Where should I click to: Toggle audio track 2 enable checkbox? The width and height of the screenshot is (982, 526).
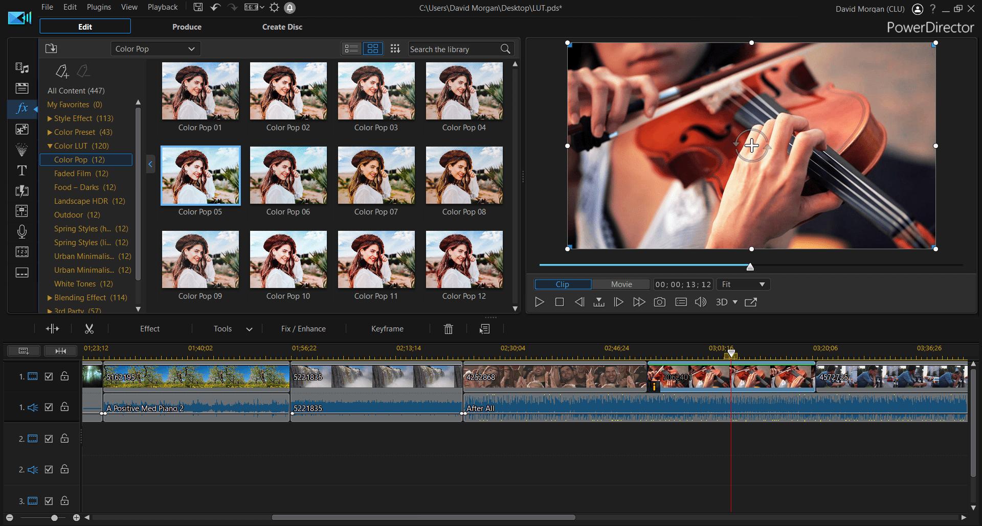(x=49, y=469)
